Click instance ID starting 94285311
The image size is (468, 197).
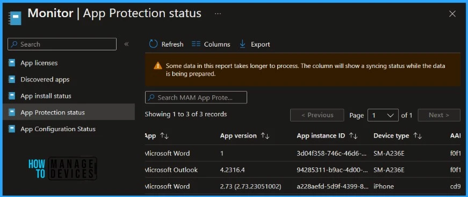pos(333,170)
